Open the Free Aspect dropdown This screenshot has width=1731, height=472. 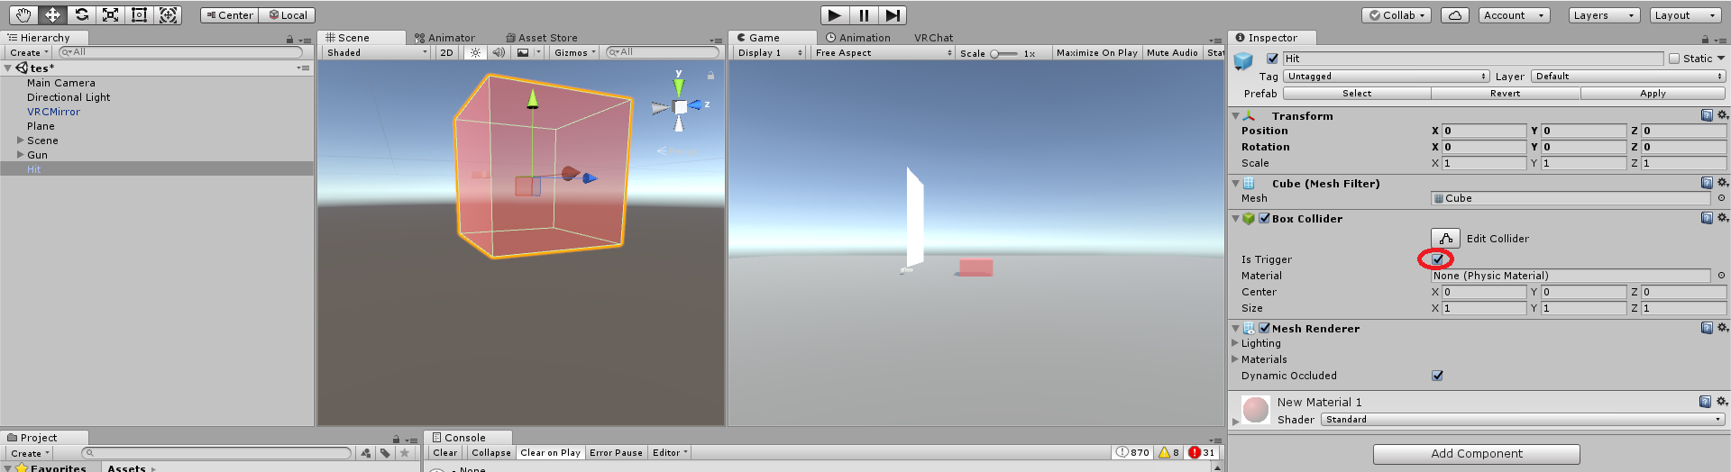click(x=884, y=52)
